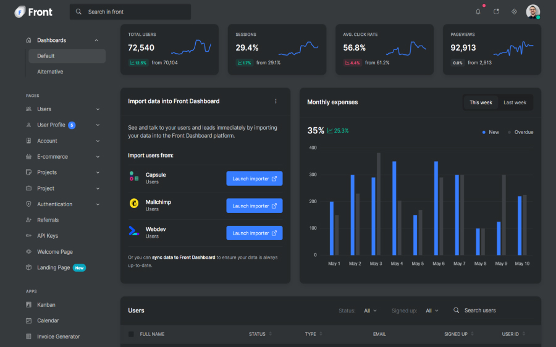The height and width of the screenshot is (347, 556).
Task: Click the Capsule app icon
Action: click(x=134, y=176)
